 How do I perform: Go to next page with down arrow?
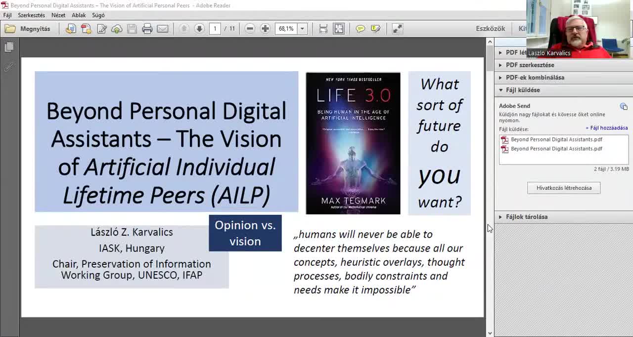click(199, 29)
